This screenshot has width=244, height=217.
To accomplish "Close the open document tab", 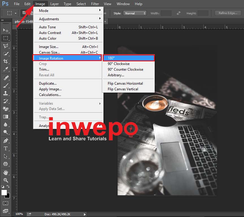I will coord(105,21).
